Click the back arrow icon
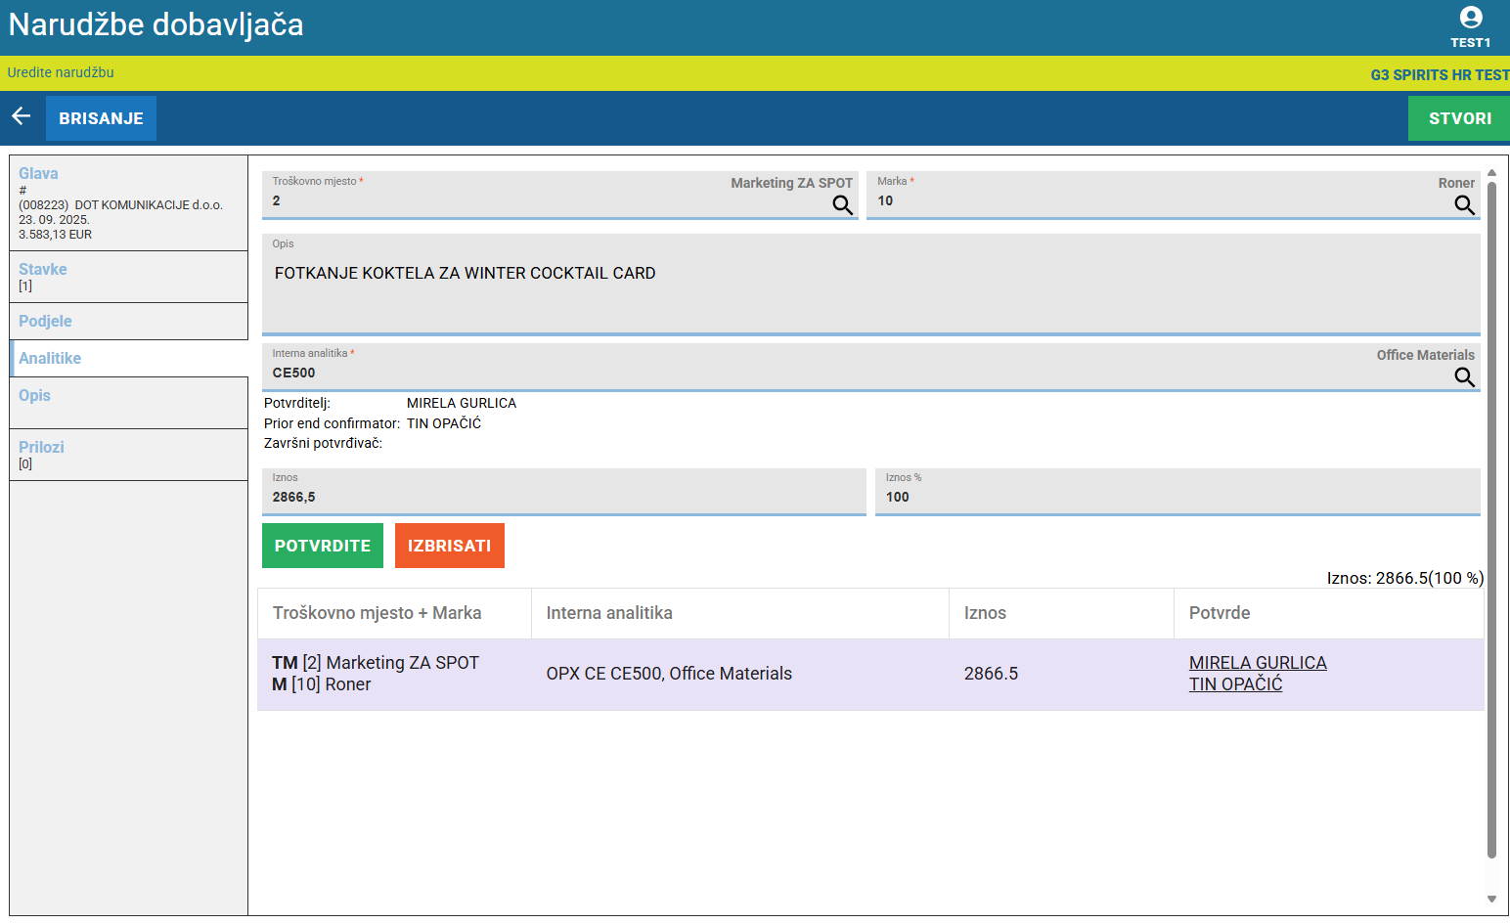 22,117
